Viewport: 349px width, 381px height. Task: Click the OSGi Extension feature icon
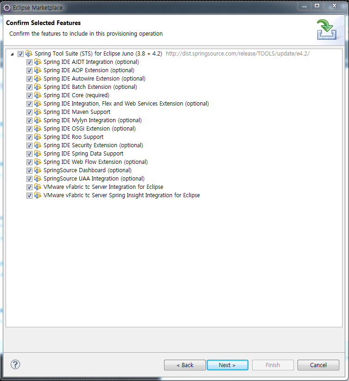point(38,128)
